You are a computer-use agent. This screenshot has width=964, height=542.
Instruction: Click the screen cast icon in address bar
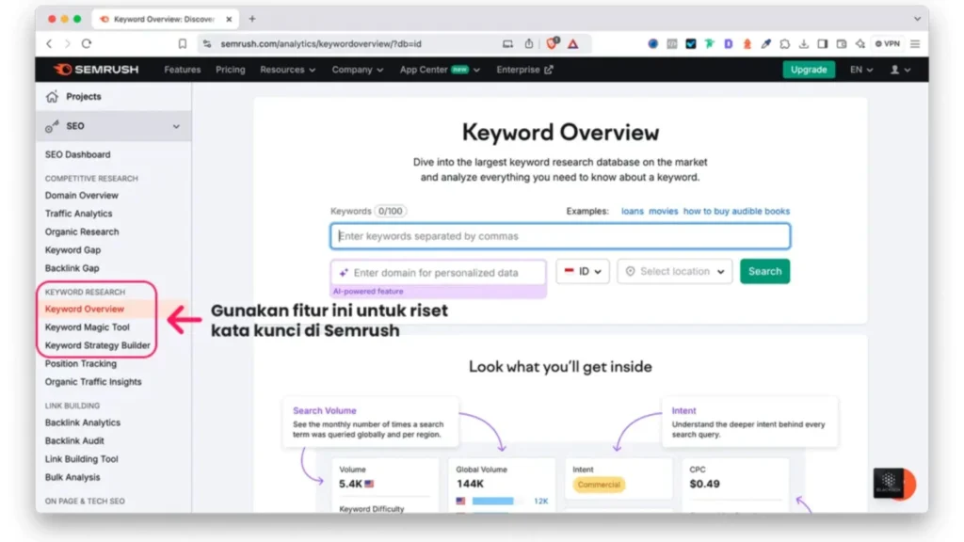coord(507,43)
